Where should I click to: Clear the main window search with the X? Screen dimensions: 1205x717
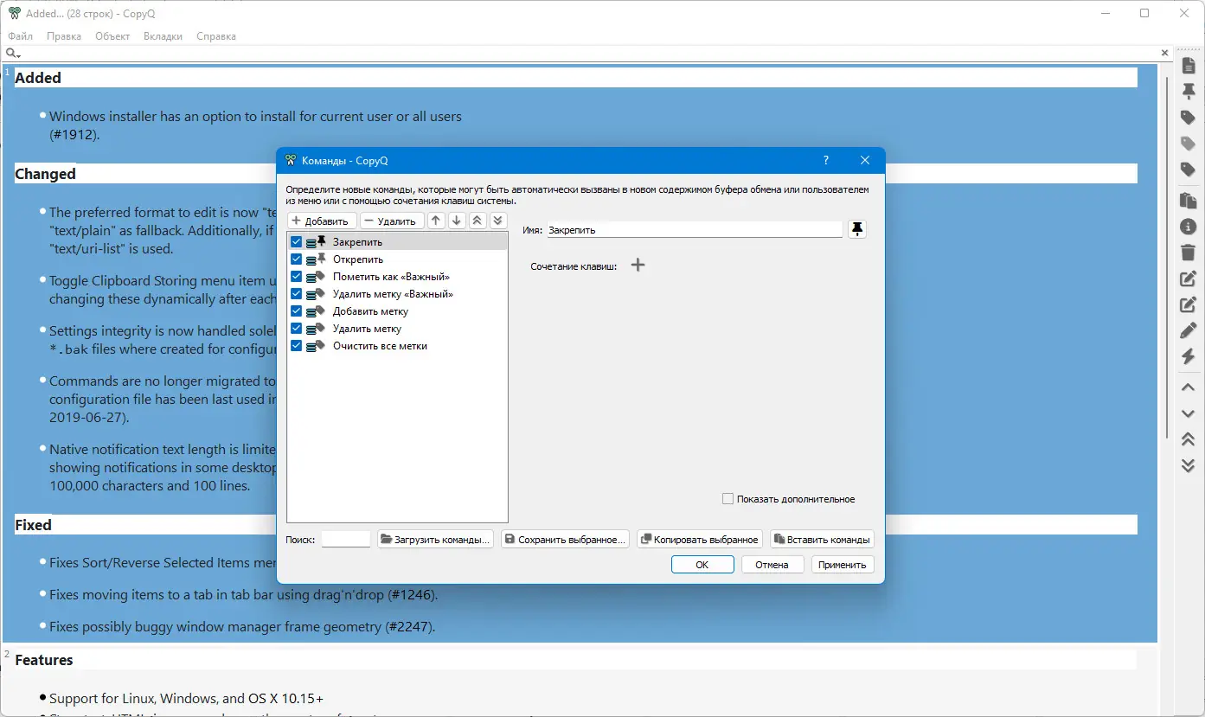(x=1164, y=53)
